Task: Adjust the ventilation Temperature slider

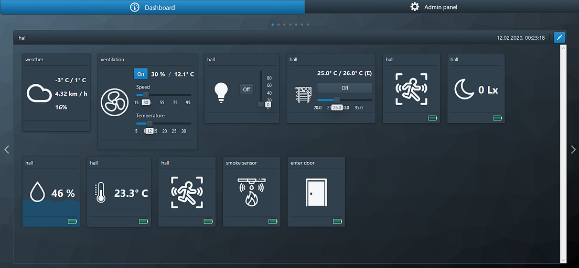Action: tap(164, 124)
